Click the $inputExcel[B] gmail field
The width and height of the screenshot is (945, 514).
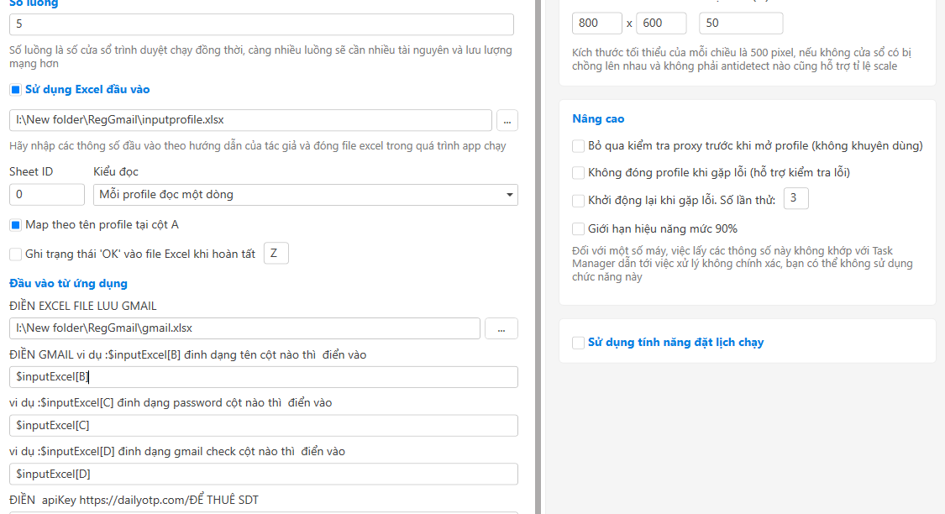tap(263, 377)
